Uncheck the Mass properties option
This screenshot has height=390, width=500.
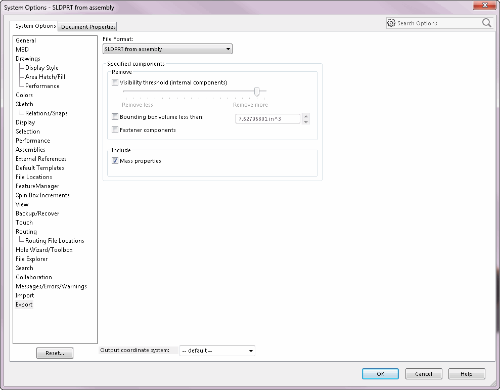click(x=115, y=161)
